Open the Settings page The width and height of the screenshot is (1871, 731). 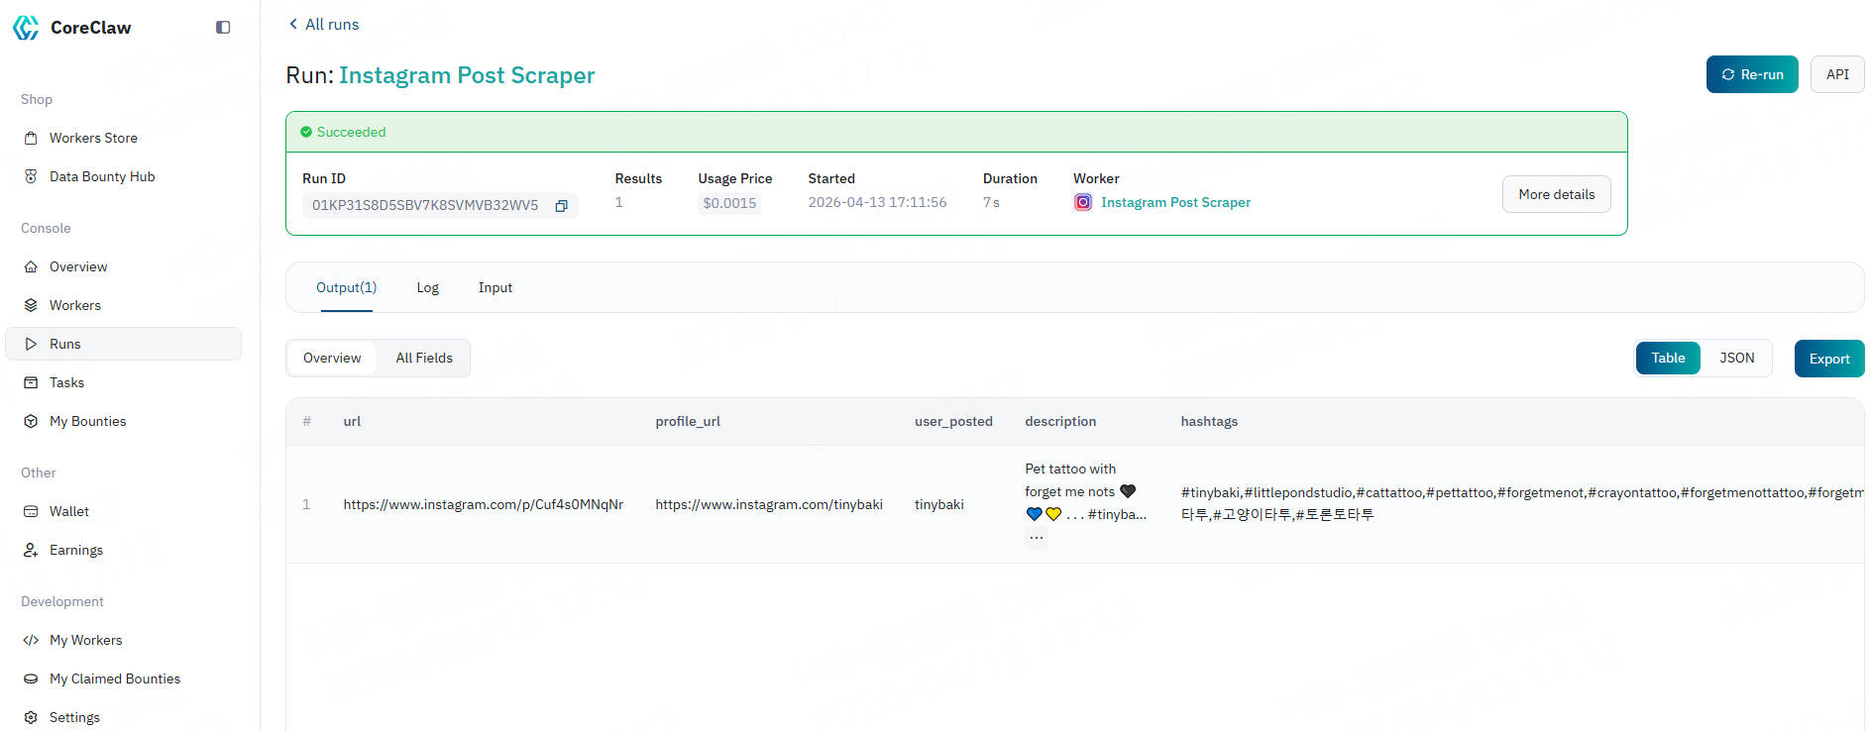tap(74, 717)
